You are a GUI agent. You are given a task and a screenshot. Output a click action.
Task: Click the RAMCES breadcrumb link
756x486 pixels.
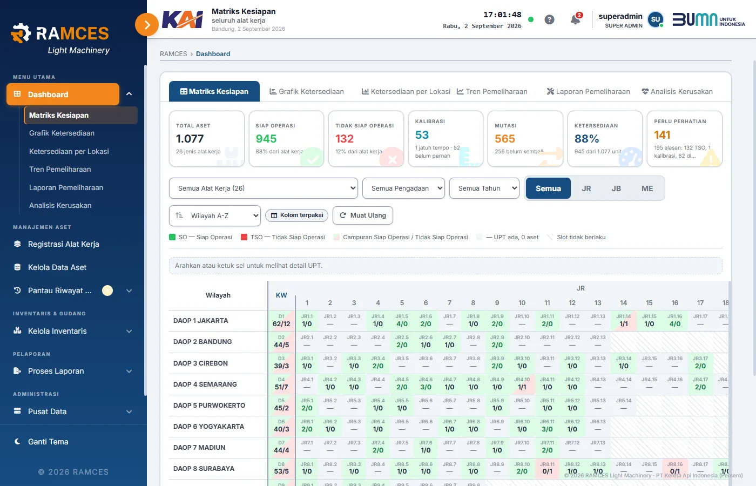click(x=173, y=54)
